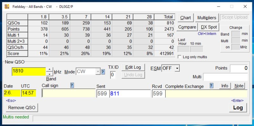
Task: Click the QSOs/h row label
Action: [x=17, y=47]
